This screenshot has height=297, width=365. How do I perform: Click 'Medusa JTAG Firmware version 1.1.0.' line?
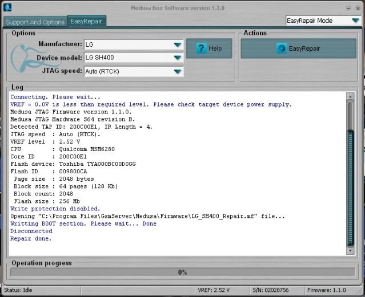click(x=71, y=112)
